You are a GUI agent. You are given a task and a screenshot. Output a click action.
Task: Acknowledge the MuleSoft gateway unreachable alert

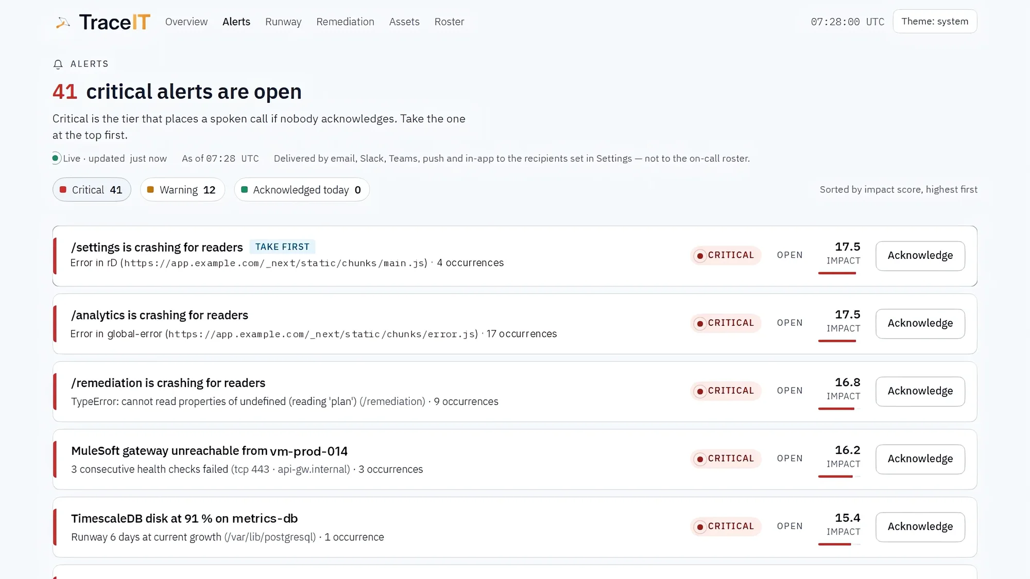(x=920, y=459)
